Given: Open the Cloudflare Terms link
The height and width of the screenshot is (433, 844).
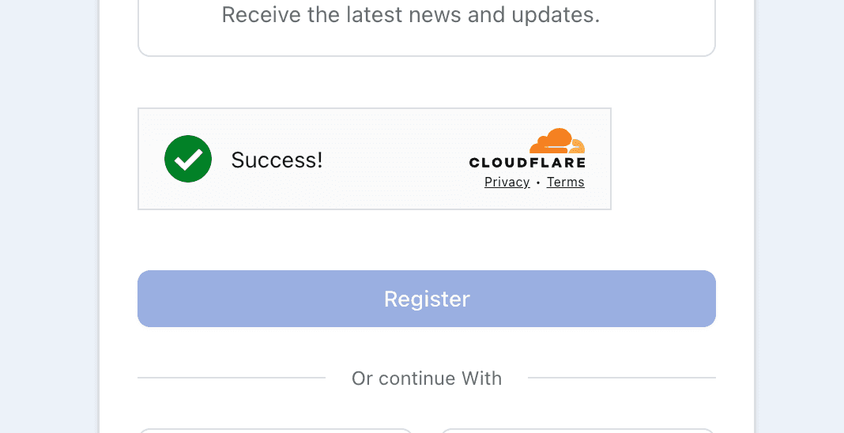Looking at the screenshot, I should click(566, 183).
